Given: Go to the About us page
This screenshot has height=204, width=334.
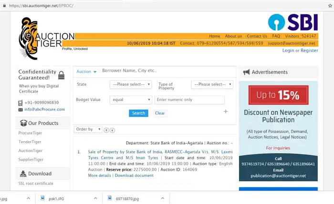Looking at the screenshot, I should [x=233, y=36].
